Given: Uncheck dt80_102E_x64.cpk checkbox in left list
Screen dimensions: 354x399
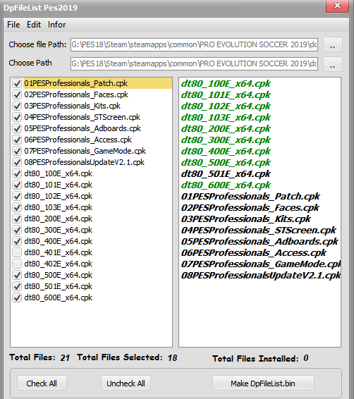Looking at the screenshot, I should [17, 196].
